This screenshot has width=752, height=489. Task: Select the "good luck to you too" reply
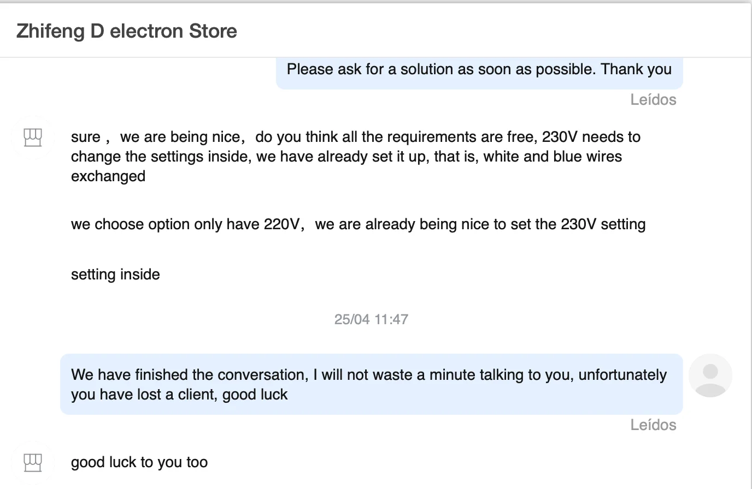(x=139, y=462)
